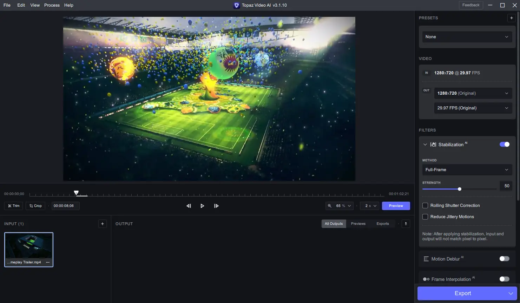Viewport: 520px width, 303px height.
Task: Open the zoom percentage dropdown
Action: point(339,206)
